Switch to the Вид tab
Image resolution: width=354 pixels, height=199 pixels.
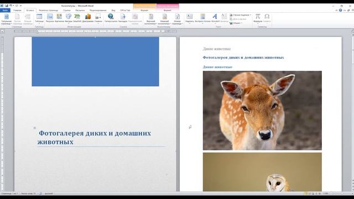(113, 11)
